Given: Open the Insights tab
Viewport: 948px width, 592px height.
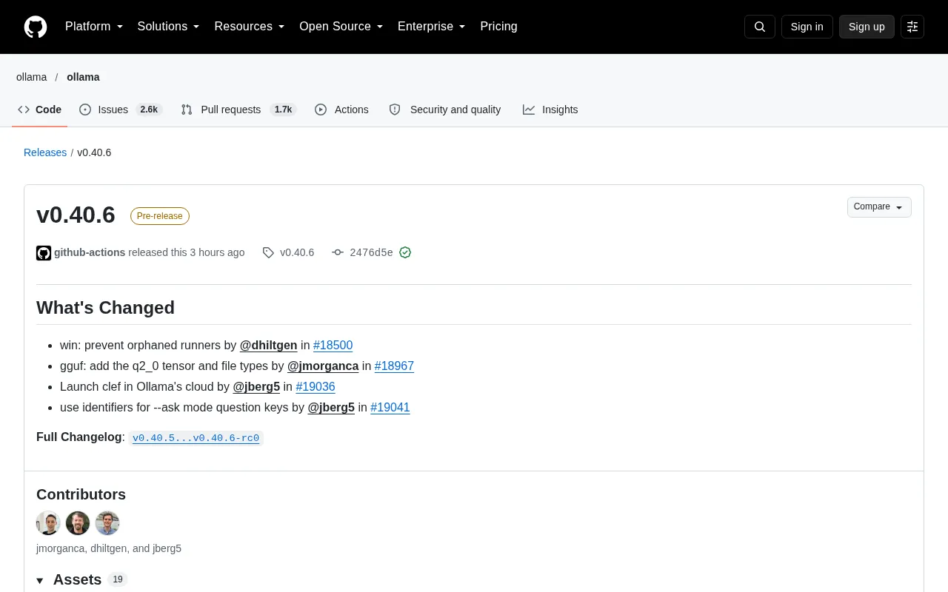Looking at the screenshot, I should [550, 110].
